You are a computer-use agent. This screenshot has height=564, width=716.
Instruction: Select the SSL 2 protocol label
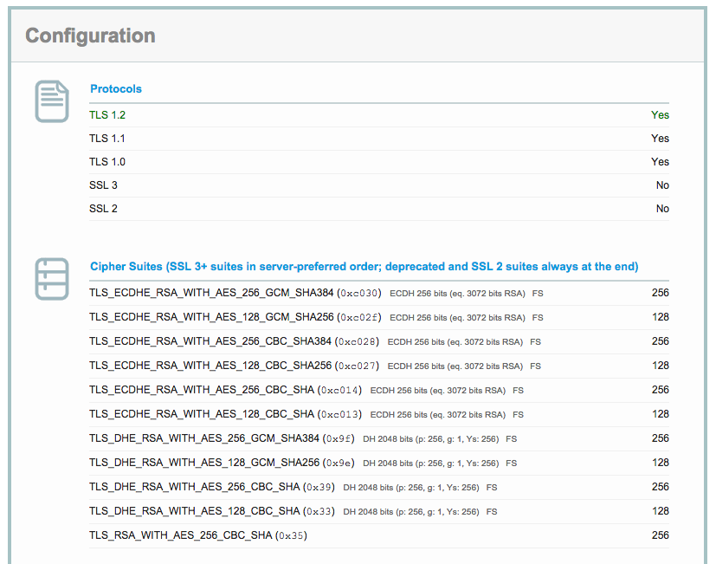[x=103, y=209]
